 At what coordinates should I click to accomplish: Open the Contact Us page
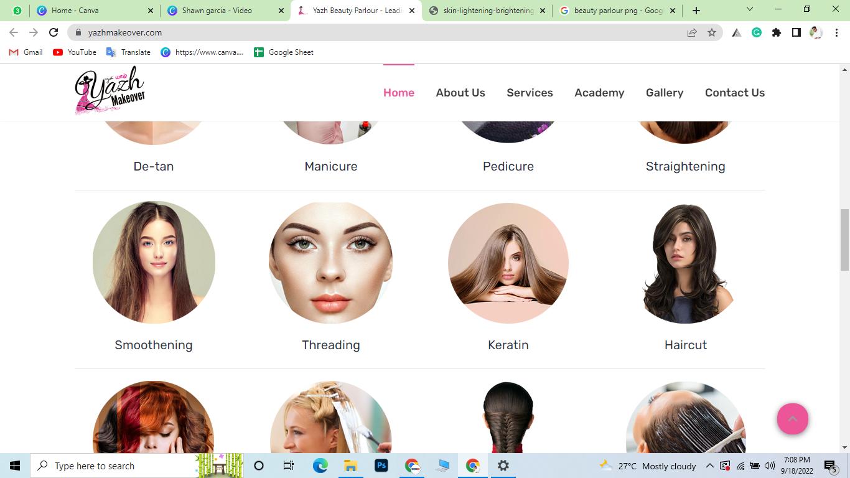735,93
